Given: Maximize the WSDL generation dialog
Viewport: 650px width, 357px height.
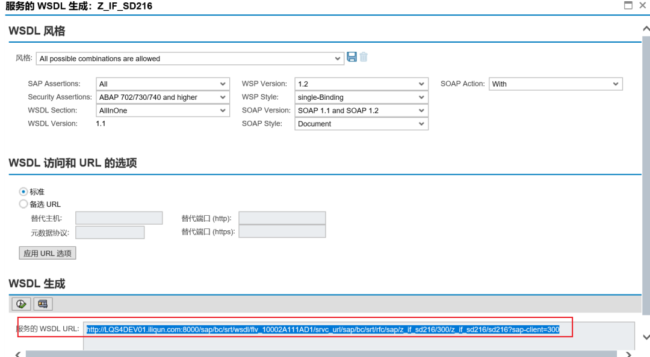Looking at the screenshot, I should [x=628, y=5].
